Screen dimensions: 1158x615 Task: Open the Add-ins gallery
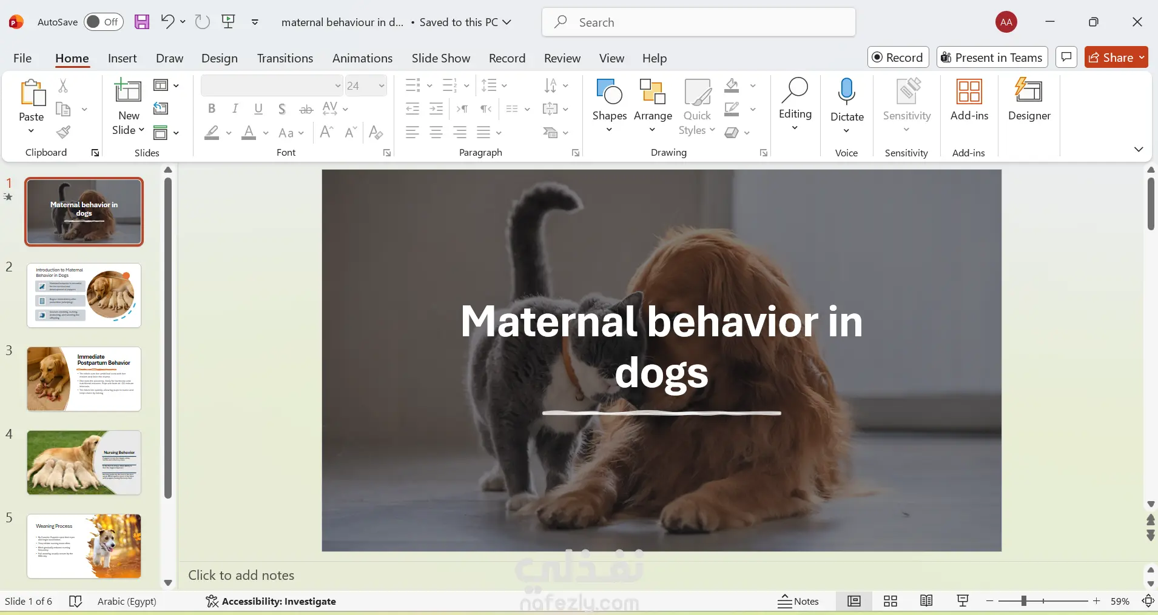pos(969,101)
